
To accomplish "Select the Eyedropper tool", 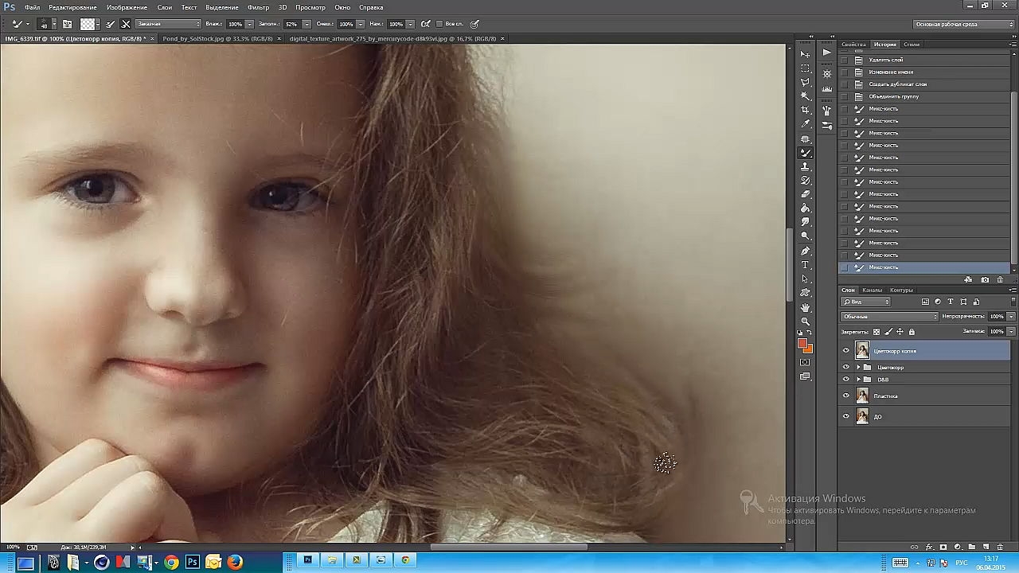I will (x=806, y=124).
